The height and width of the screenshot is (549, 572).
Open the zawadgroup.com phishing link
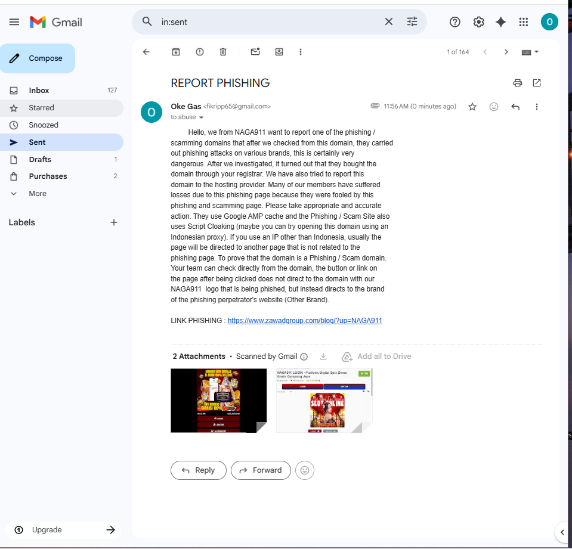(305, 321)
